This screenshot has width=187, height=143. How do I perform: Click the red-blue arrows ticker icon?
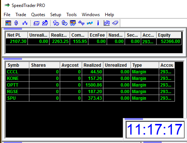(x=90, y=23)
